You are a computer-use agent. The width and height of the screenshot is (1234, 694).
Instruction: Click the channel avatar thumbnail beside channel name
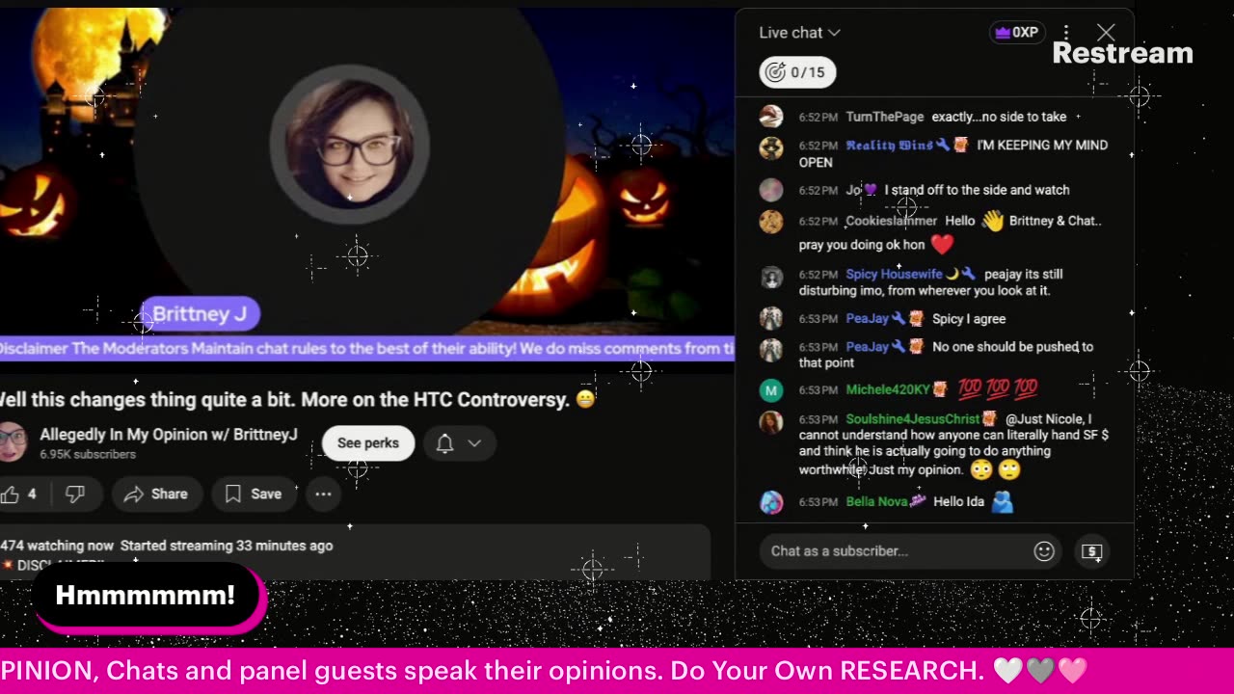pyautogui.click(x=12, y=441)
